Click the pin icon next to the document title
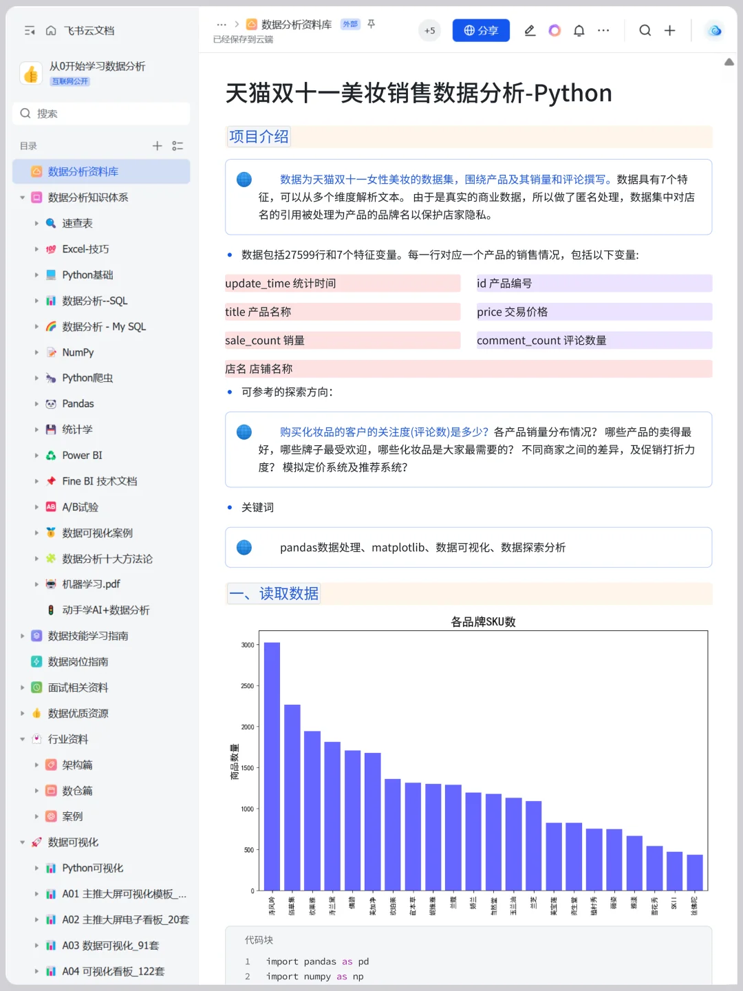This screenshot has width=743, height=991. pyautogui.click(x=371, y=24)
